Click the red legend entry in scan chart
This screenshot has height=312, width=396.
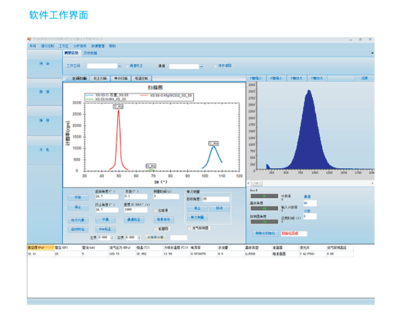166,95
